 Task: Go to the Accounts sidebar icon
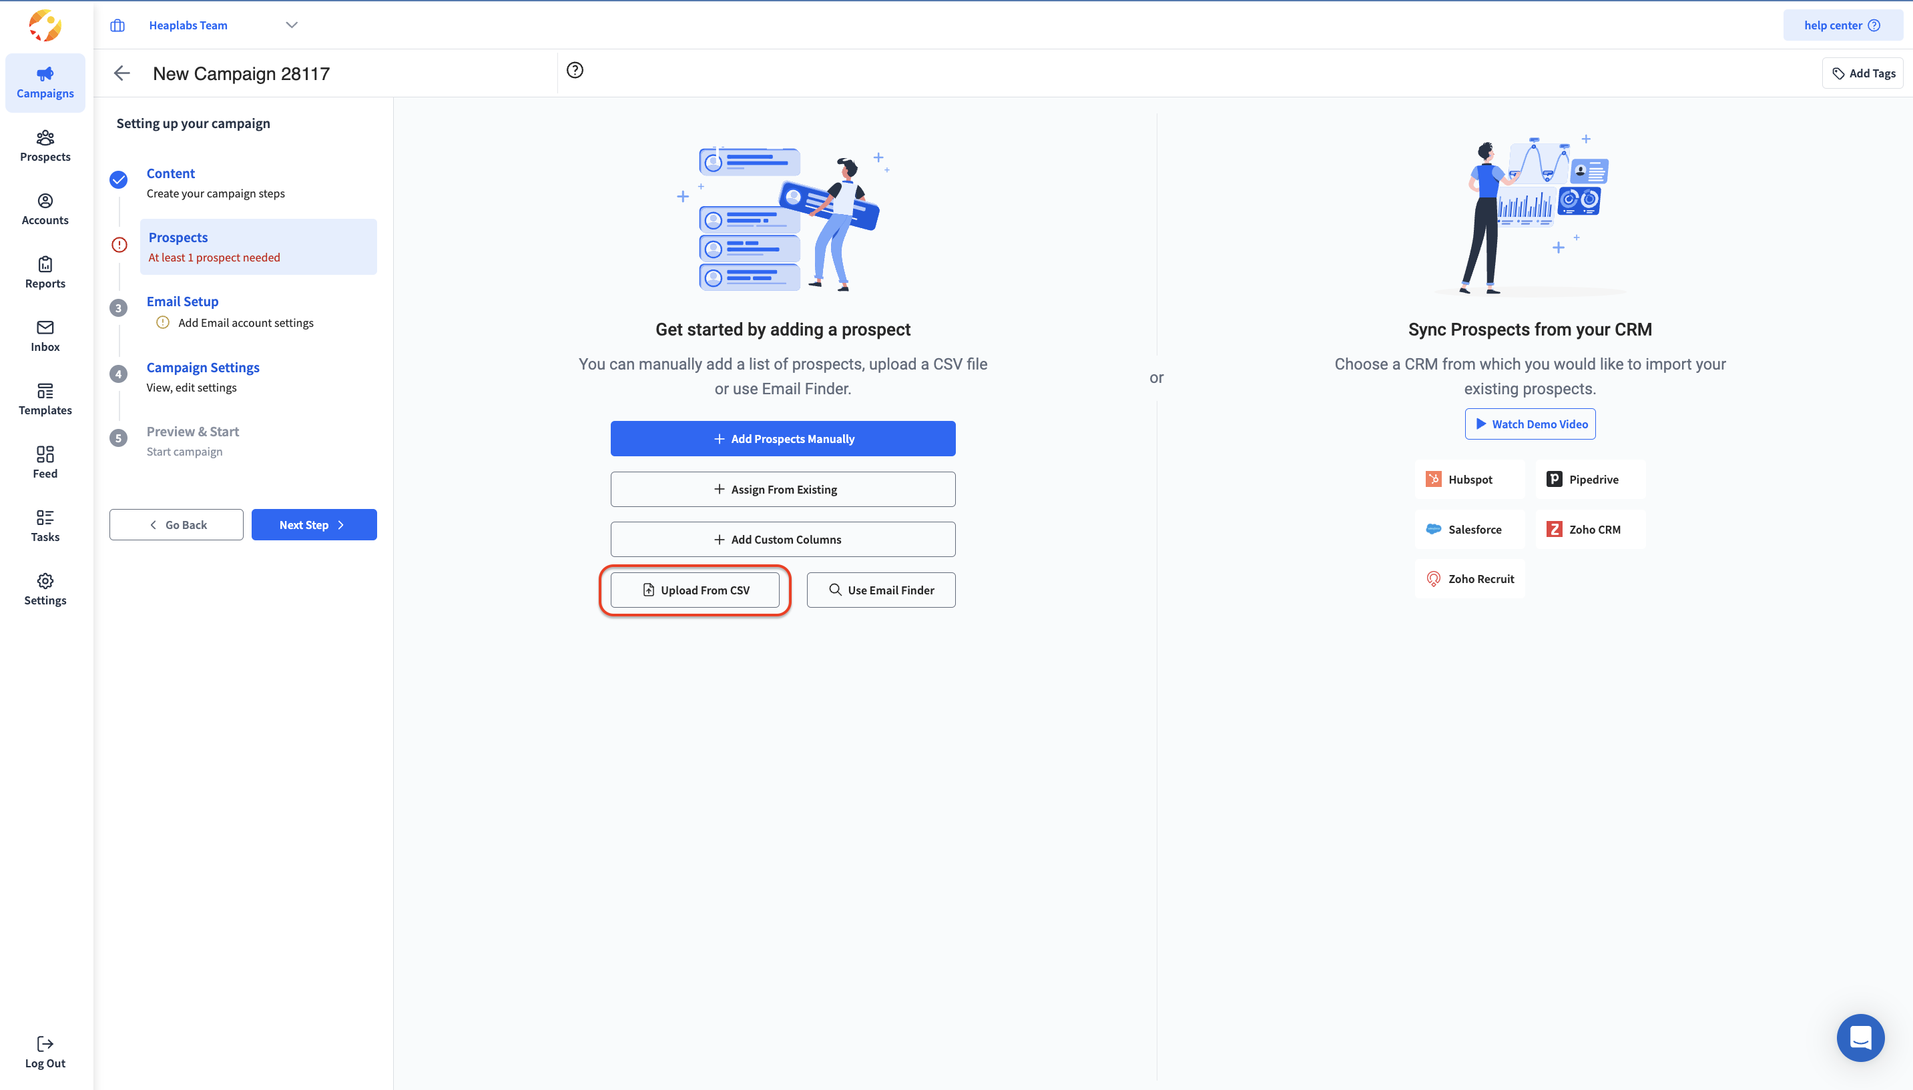click(45, 209)
